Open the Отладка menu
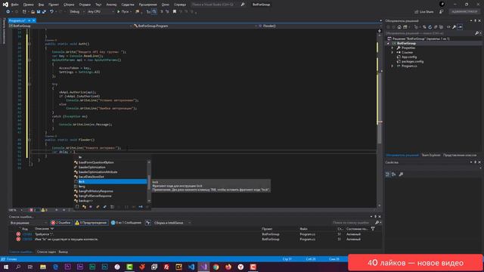 coord(85,5)
